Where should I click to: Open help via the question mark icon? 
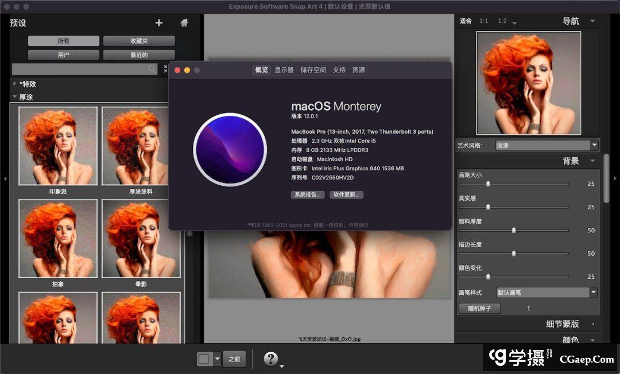(271, 359)
